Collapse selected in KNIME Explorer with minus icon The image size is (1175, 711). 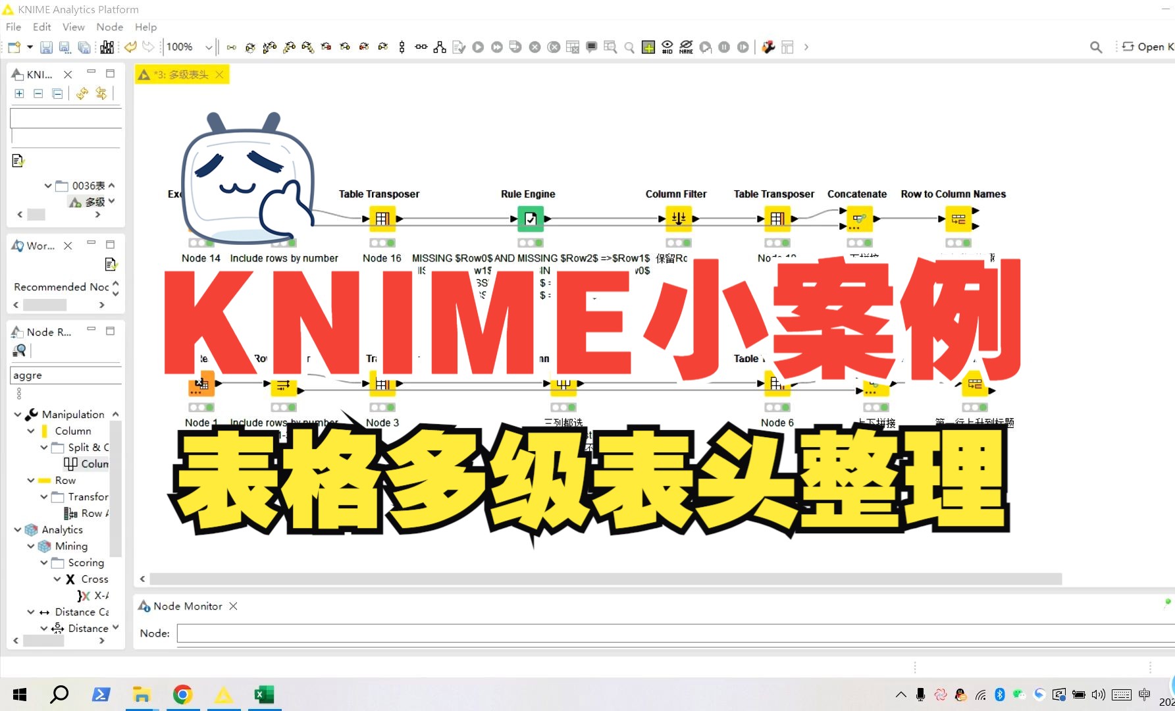click(x=38, y=93)
